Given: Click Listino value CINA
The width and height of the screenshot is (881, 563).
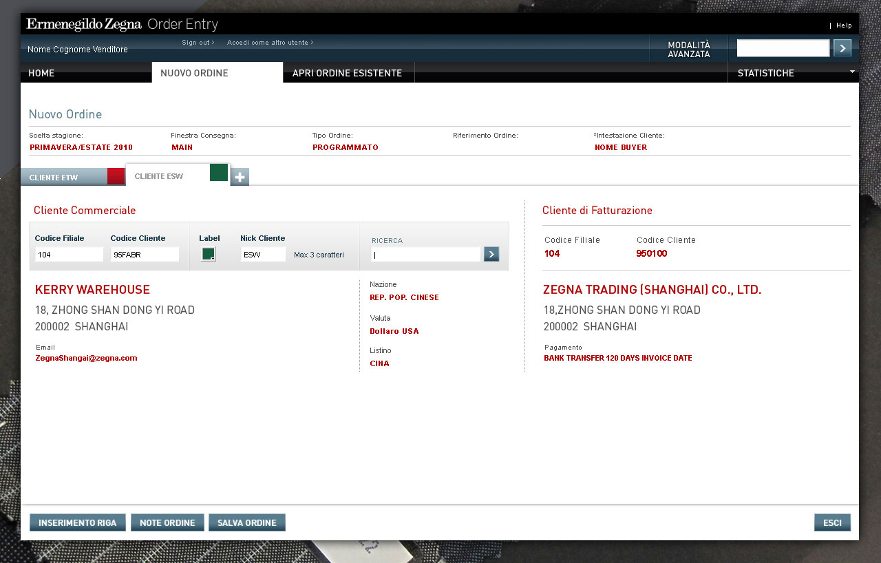Looking at the screenshot, I should (380, 363).
